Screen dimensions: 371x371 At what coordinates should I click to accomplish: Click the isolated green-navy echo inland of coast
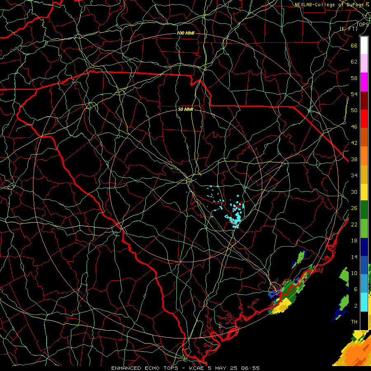click(300, 258)
